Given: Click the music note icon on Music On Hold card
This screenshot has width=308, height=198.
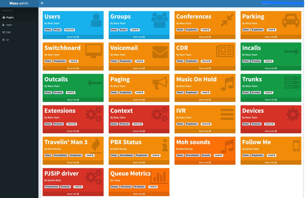Looking at the screenshot, I should coord(227,83).
